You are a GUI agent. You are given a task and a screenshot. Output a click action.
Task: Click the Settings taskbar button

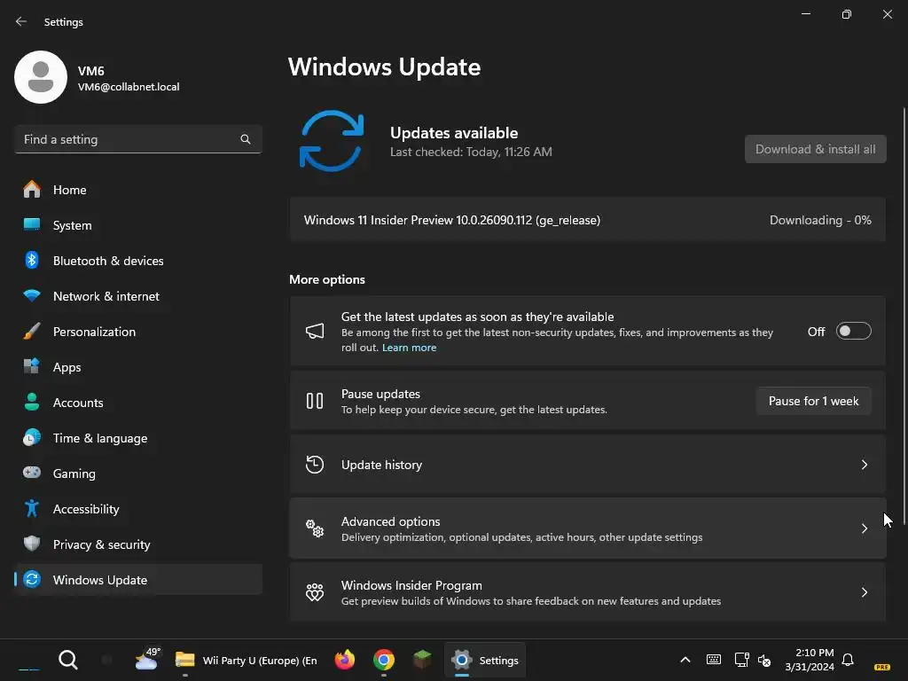(x=485, y=660)
